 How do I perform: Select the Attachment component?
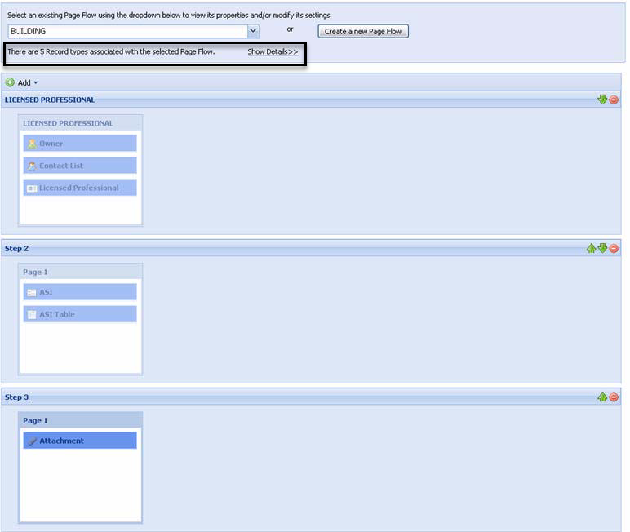(80, 441)
